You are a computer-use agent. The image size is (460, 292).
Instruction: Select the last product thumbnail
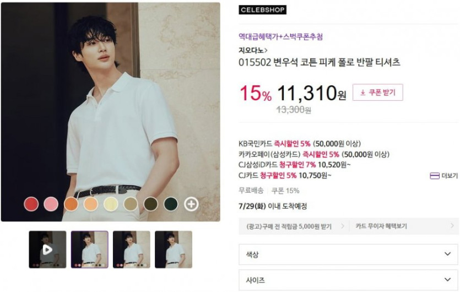(174, 250)
